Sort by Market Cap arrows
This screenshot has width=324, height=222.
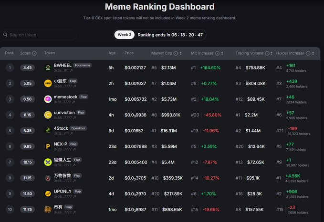pos(180,53)
